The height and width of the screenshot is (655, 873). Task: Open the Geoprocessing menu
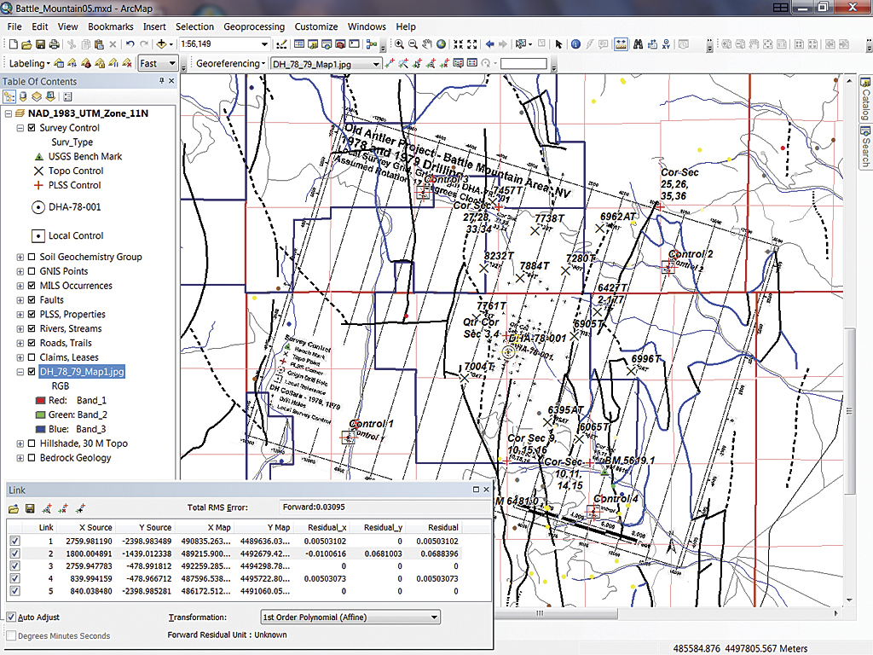click(x=254, y=26)
